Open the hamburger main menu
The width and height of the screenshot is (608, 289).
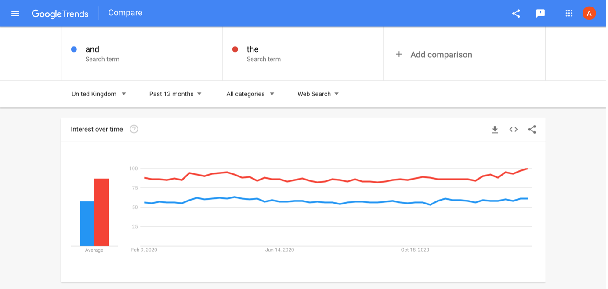point(15,14)
